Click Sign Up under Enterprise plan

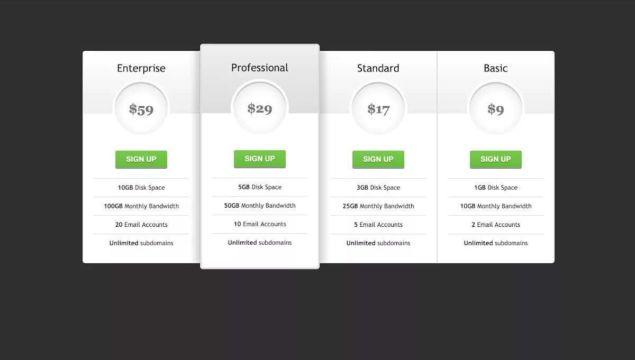point(141,159)
